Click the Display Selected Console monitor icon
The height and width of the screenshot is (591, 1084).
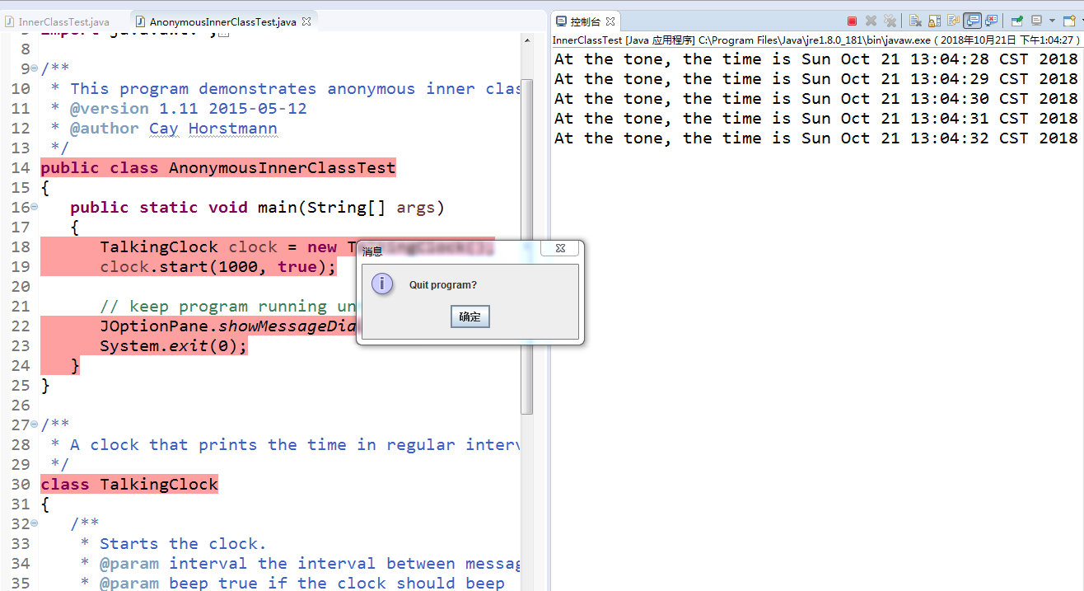(x=1036, y=21)
